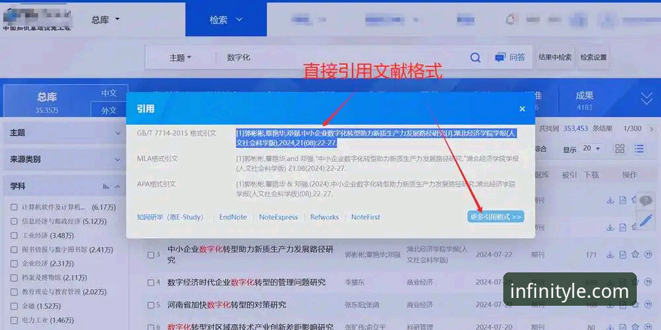This screenshot has width=661, height=330.
Task: Go to next results page arrow
Action: click(x=652, y=129)
